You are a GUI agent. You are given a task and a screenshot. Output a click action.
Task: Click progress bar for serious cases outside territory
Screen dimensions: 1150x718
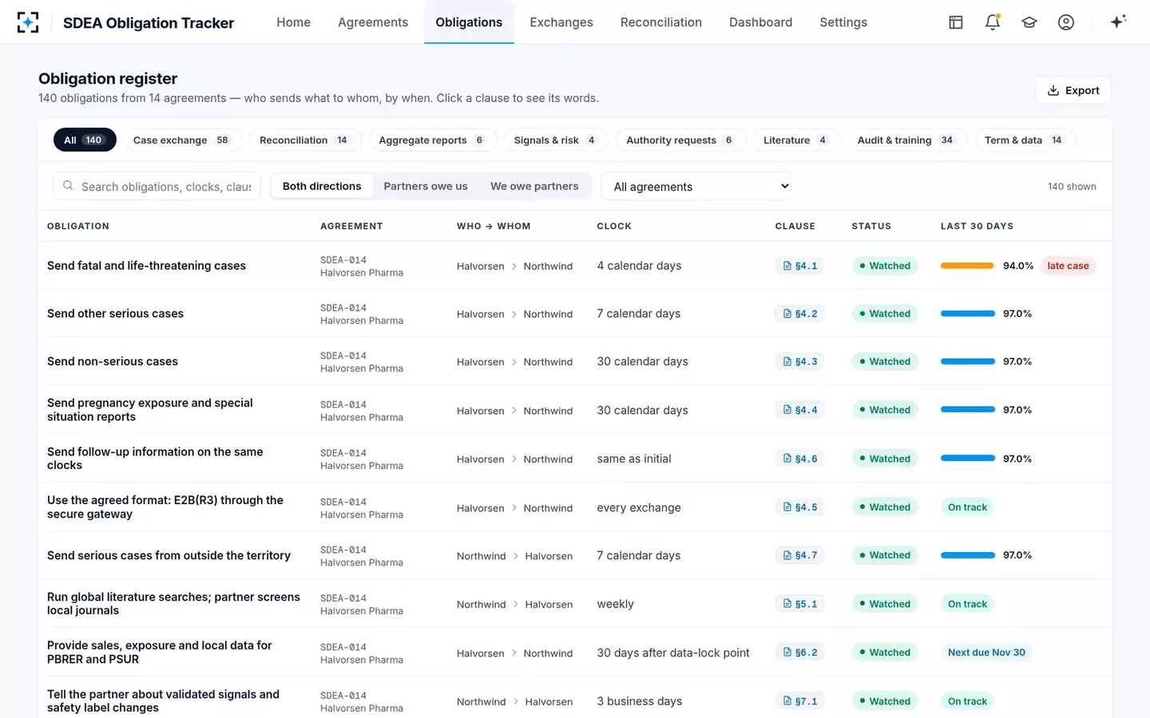coord(967,555)
